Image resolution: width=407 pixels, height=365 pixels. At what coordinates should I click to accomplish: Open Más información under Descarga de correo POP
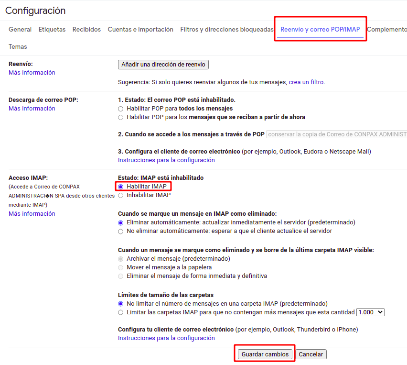pyautogui.click(x=32, y=109)
